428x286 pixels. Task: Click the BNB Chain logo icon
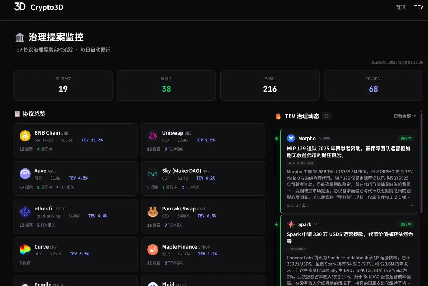(25, 136)
